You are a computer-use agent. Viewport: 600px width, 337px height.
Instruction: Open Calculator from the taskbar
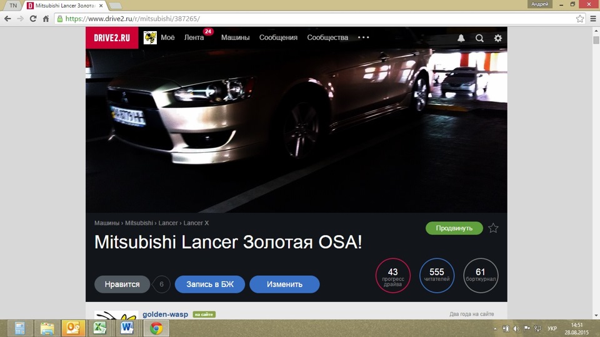click(19, 328)
